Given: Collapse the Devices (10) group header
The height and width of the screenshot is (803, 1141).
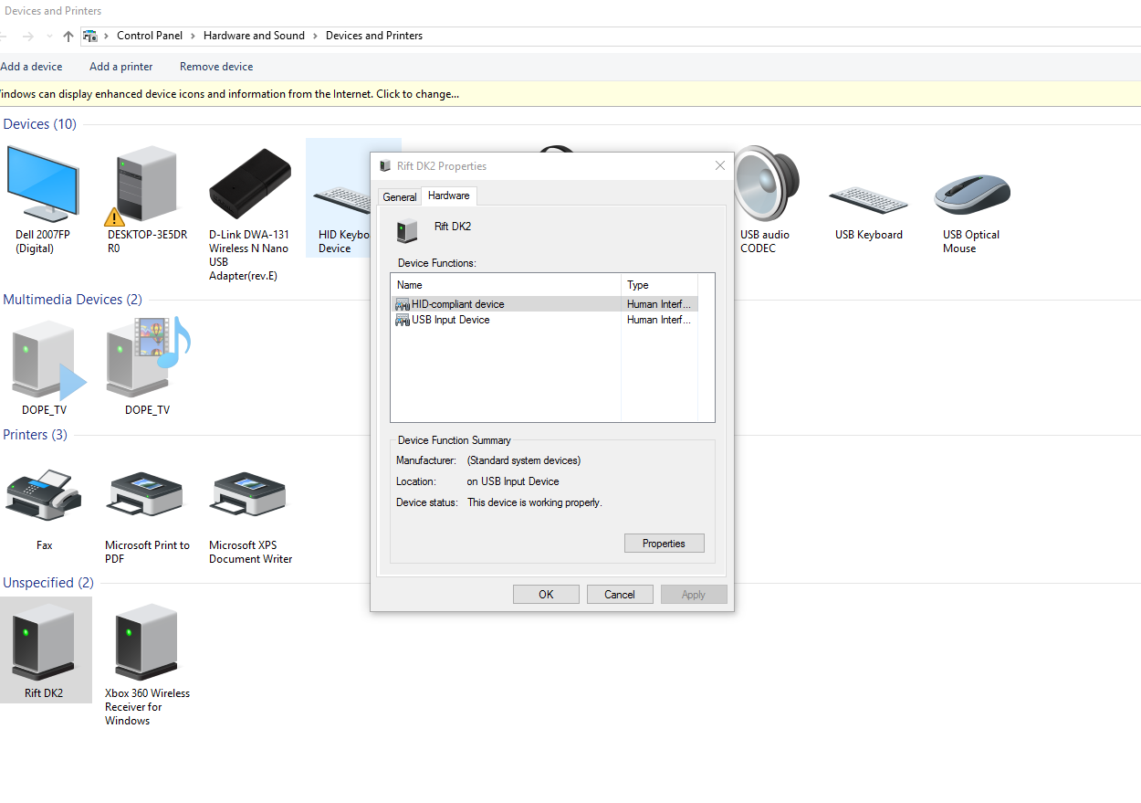Looking at the screenshot, I should pos(39,124).
